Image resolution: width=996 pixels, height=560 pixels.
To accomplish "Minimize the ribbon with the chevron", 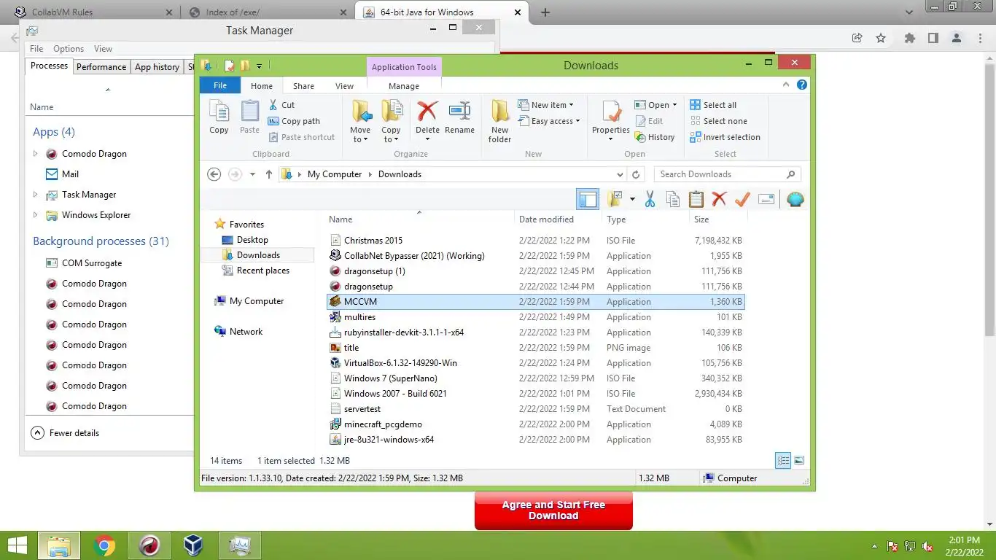I will (x=786, y=85).
